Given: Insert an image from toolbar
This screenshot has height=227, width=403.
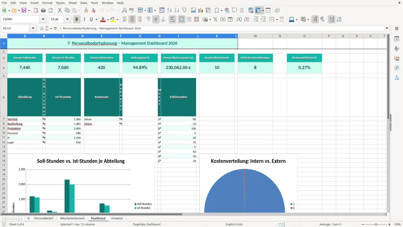Looking at the screenshot, I should (x=193, y=10).
